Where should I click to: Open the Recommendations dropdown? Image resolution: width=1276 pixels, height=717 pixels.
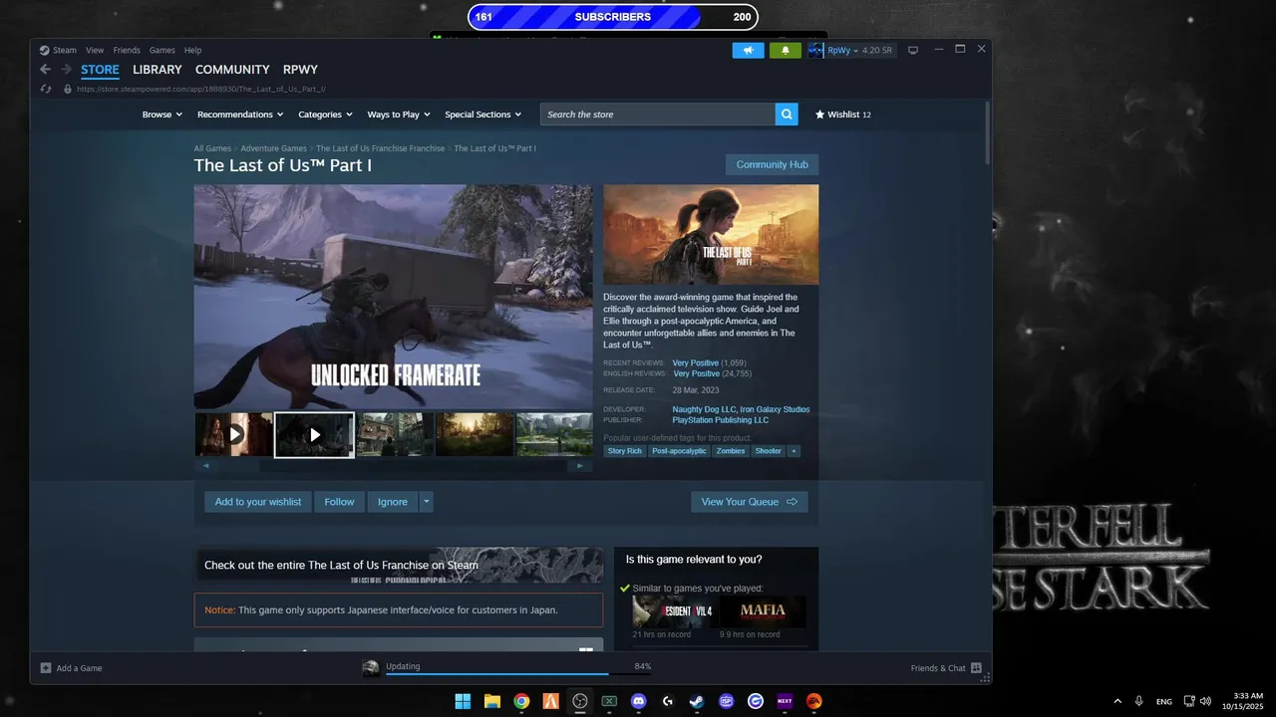(x=240, y=115)
